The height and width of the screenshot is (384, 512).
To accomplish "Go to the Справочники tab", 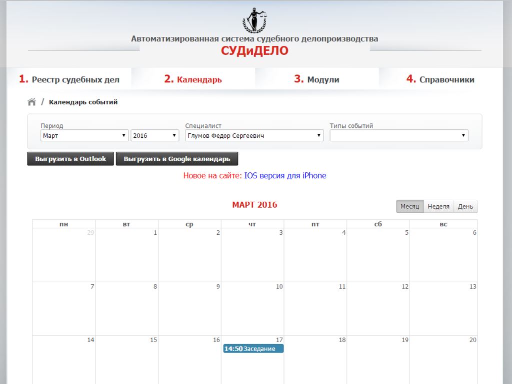I will point(440,79).
